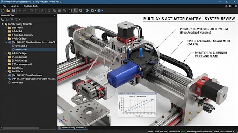Click the blue Help question-mark toolbar icon

tap(99, 11)
